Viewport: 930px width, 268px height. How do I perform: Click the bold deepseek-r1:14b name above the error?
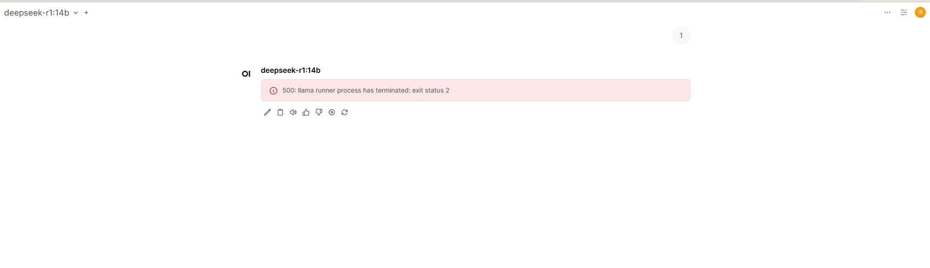tap(290, 70)
